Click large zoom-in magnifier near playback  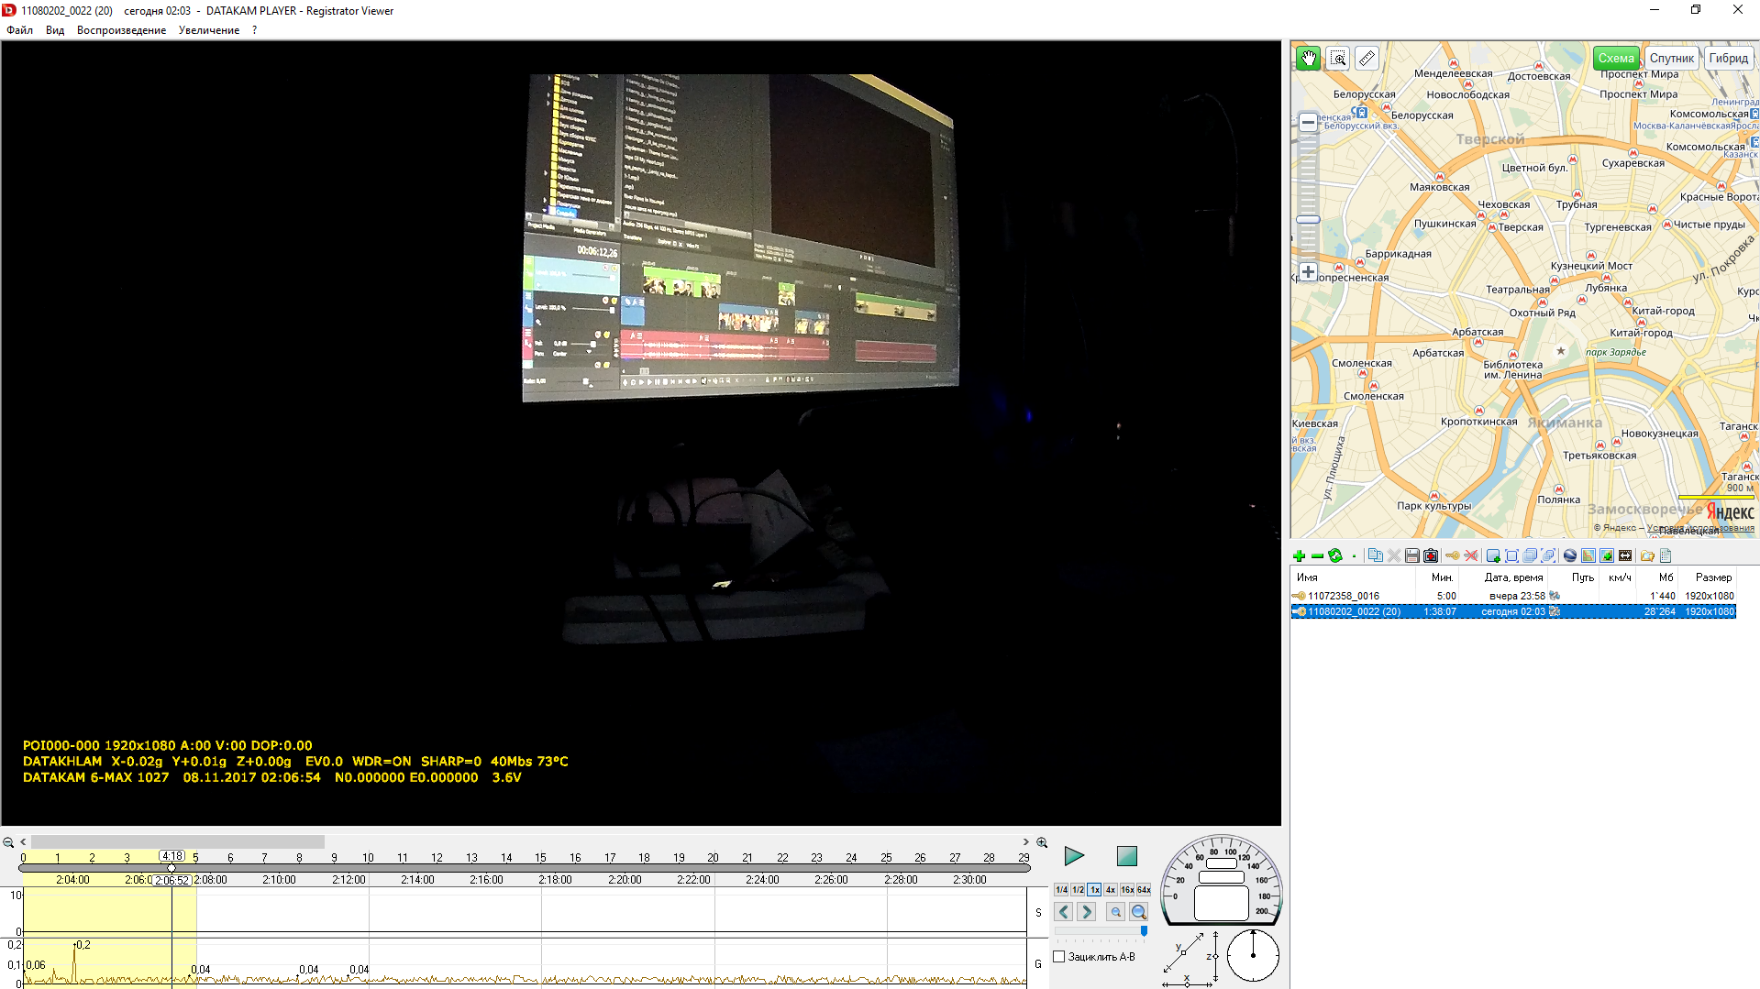tap(1139, 912)
